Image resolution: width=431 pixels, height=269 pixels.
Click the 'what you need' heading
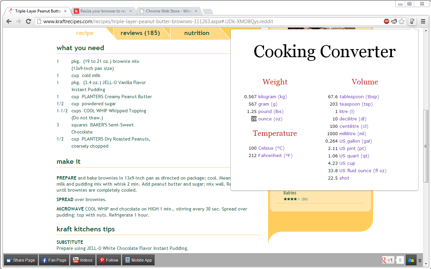point(80,48)
